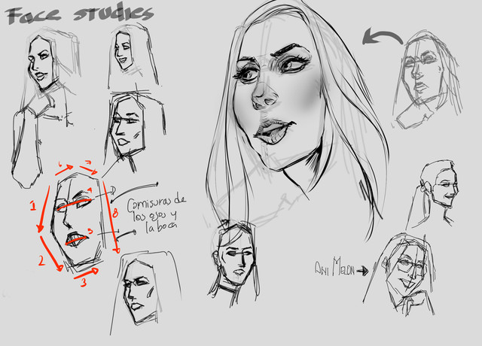The image size is (482, 346).
Task: Click the "Face studies" title text
Action: (79, 14)
